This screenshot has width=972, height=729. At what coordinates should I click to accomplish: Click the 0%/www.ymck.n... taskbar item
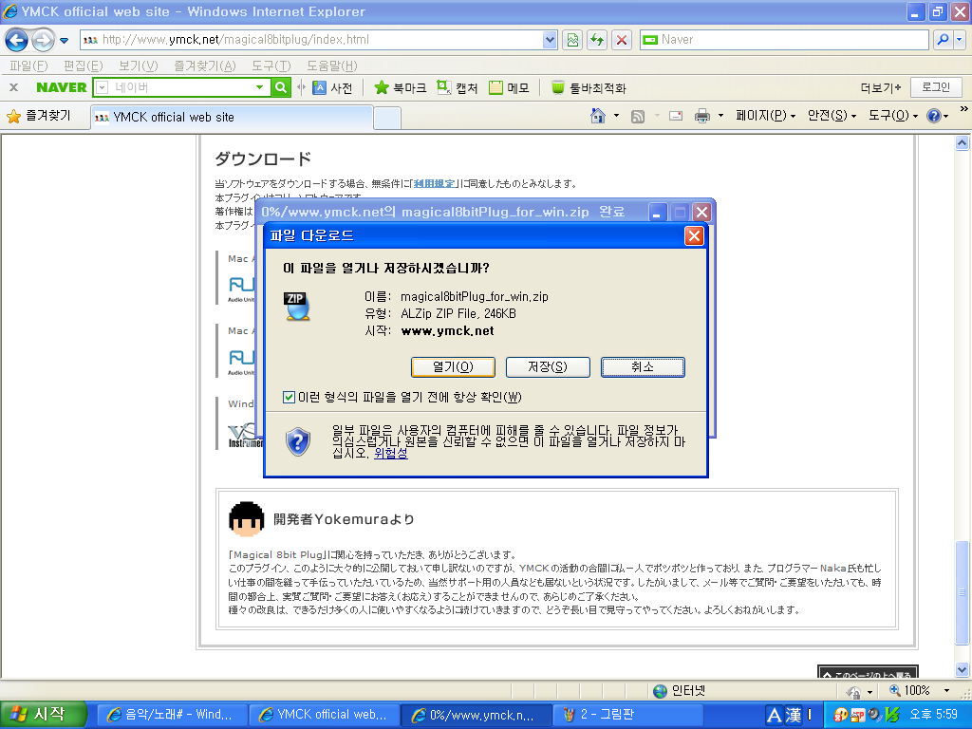477,715
